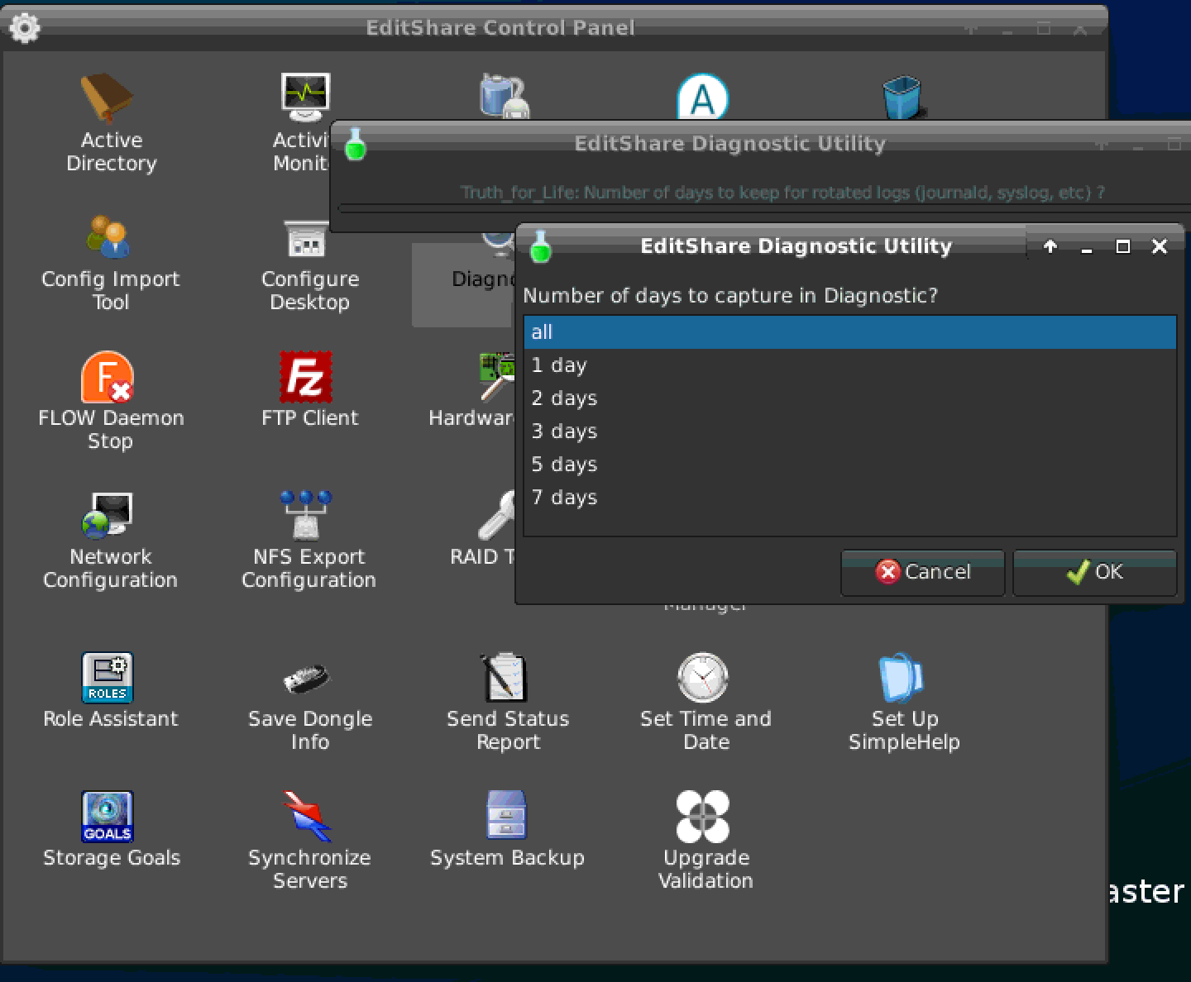Launch the FTP Client
This screenshot has height=982, width=1191.
[309, 389]
